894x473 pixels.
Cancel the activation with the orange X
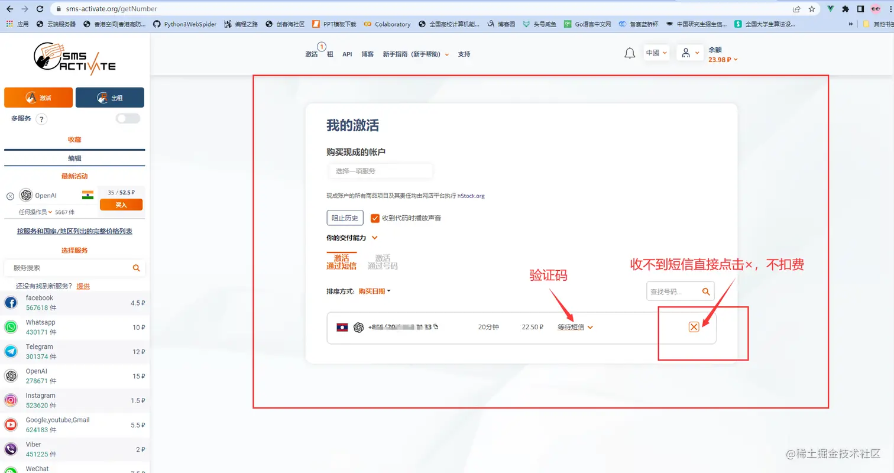pos(693,326)
